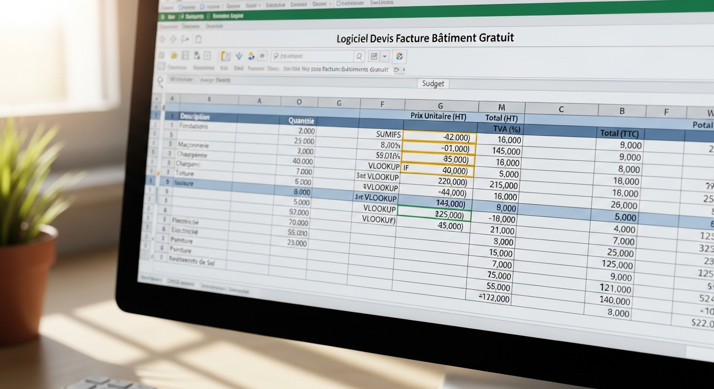This screenshot has width=714, height=389.
Task: Click the 145,000 cell
Action: click(x=506, y=151)
